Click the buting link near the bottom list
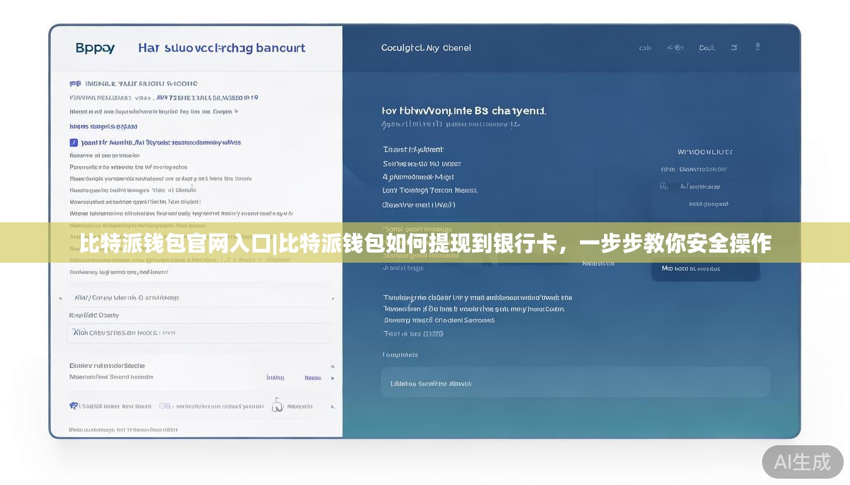The image size is (850, 485). tap(276, 378)
